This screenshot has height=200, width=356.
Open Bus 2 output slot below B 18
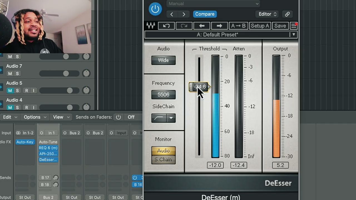click(x=48, y=197)
